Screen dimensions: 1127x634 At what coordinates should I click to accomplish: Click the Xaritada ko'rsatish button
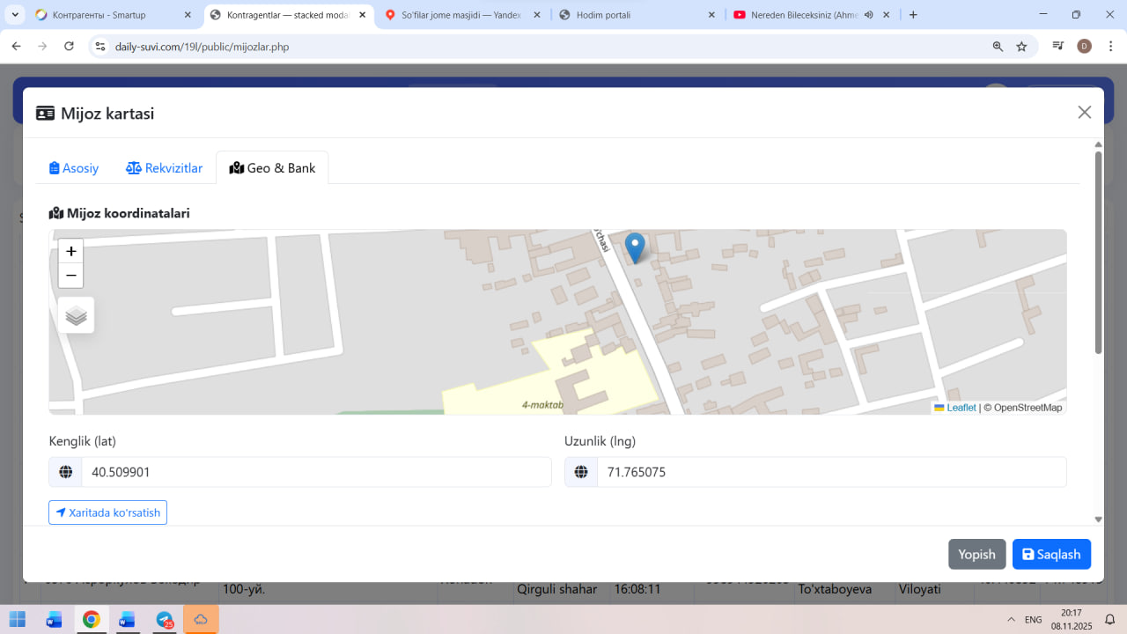coord(107,512)
